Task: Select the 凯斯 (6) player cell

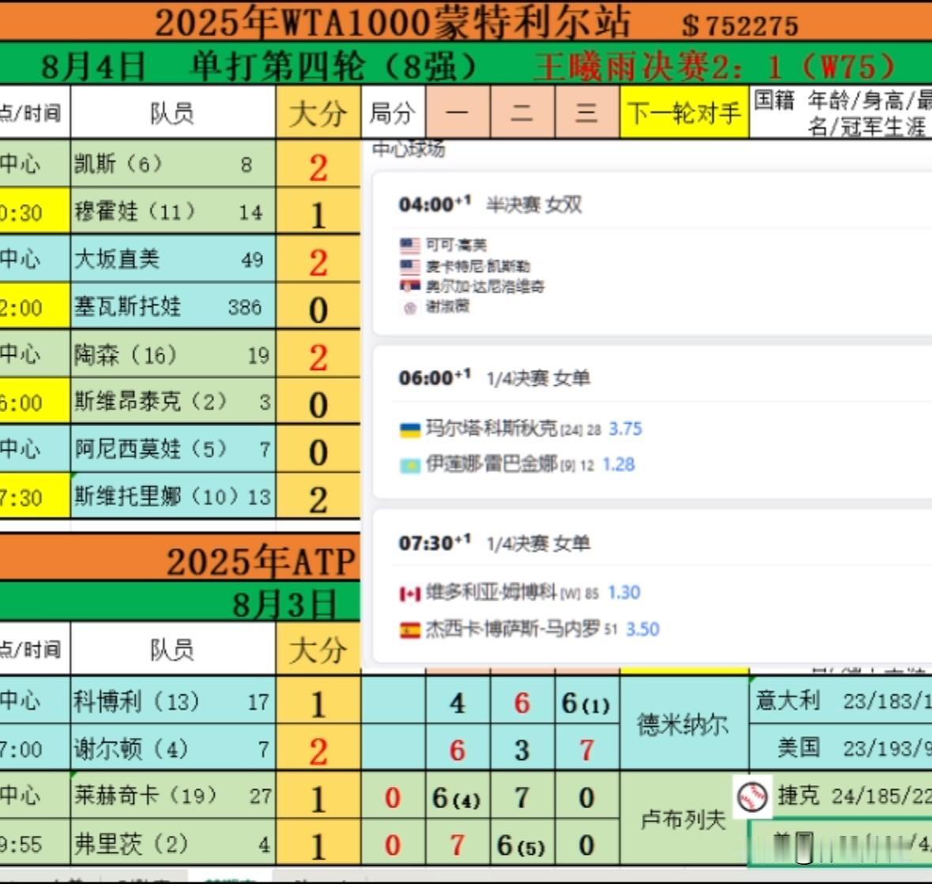Action: click(x=173, y=164)
